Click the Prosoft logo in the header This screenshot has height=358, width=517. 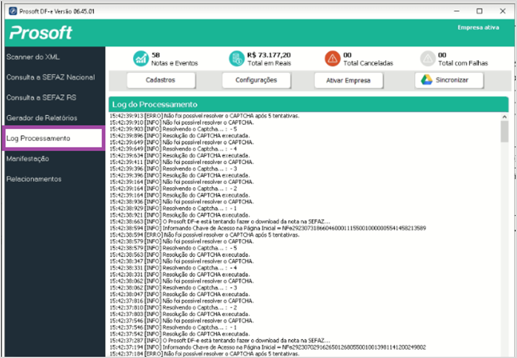(x=41, y=33)
